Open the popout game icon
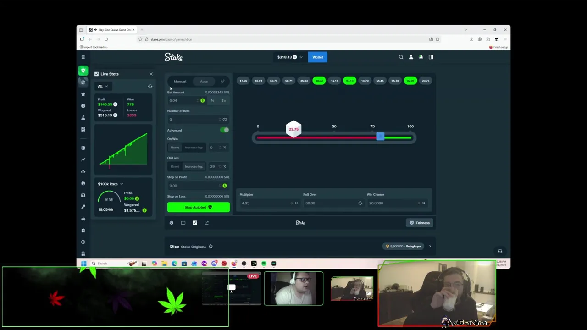This screenshot has width=587, height=330. 206,223
